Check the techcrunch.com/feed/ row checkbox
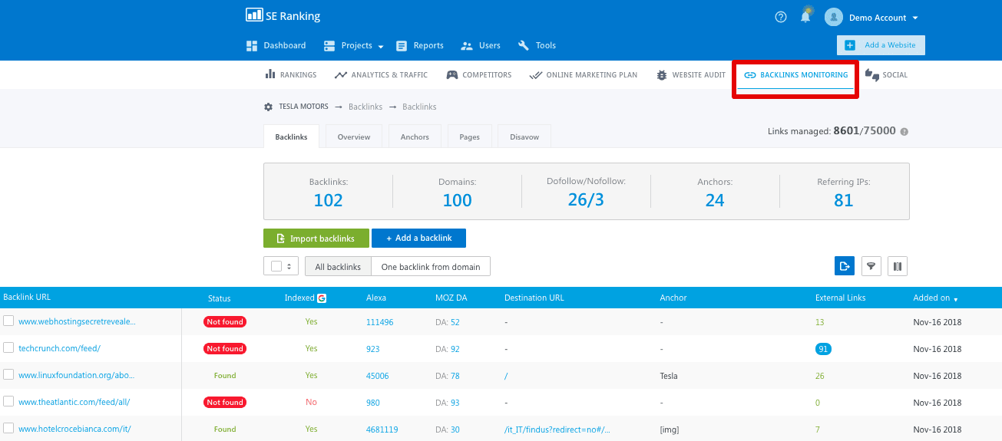Screen dimensions: 1002x441 click(8, 348)
